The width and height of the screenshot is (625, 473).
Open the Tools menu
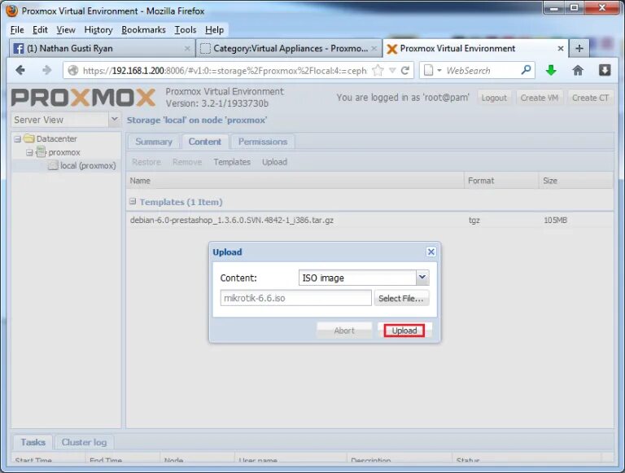[186, 30]
